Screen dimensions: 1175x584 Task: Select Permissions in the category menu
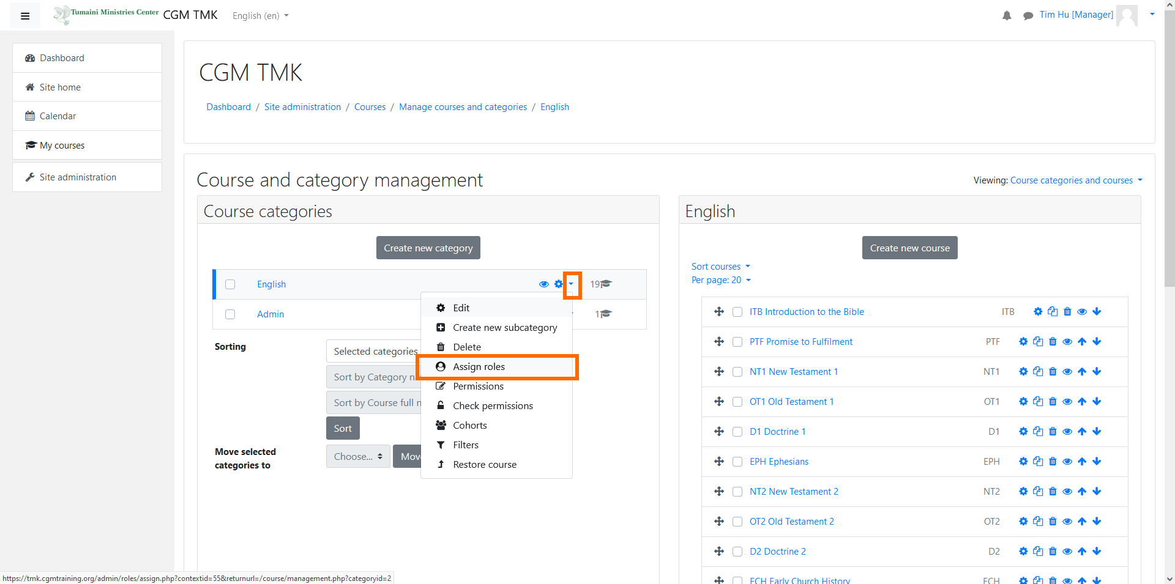click(x=497, y=386)
